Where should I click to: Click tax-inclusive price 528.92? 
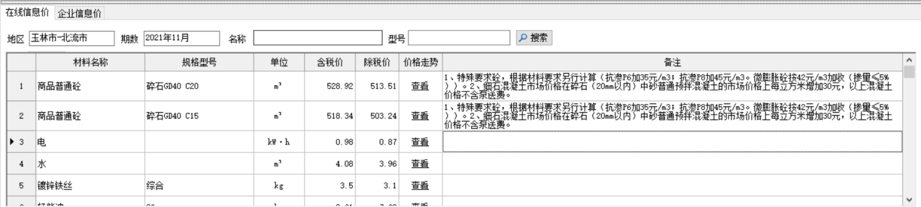tap(330, 86)
